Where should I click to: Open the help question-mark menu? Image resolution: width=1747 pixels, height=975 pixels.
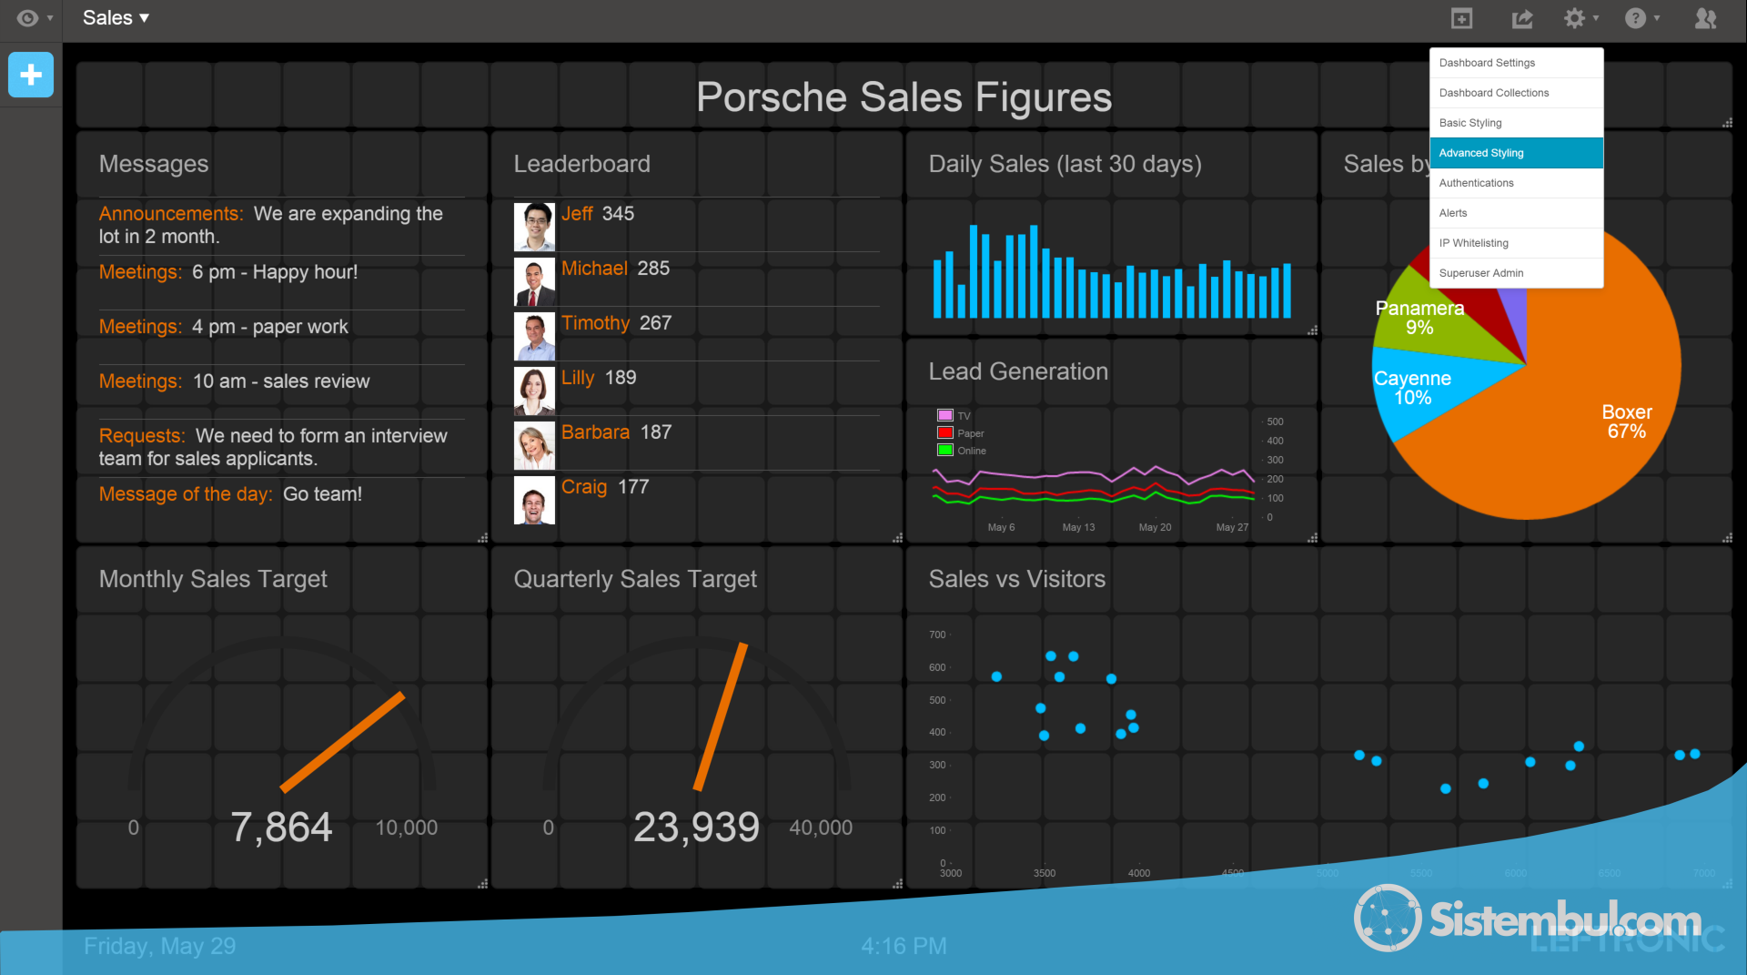[x=1642, y=18]
